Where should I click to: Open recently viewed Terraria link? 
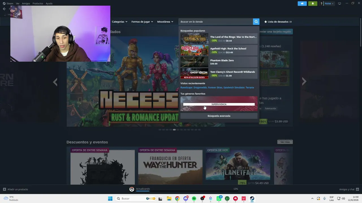(x=250, y=87)
